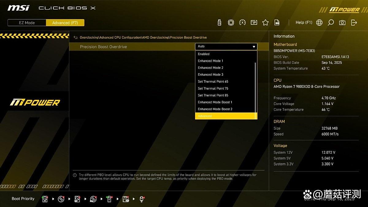
Task: Click the Precision Boost Overdrive setting label
Action: (103, 47)
